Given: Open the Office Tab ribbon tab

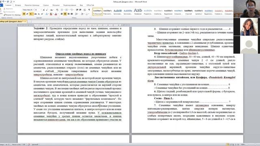Looking at the screenshot, I should [90, 5].
